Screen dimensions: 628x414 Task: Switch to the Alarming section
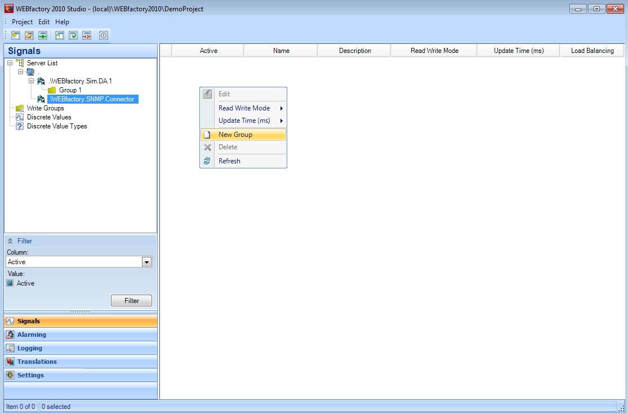tap(32, 335)
